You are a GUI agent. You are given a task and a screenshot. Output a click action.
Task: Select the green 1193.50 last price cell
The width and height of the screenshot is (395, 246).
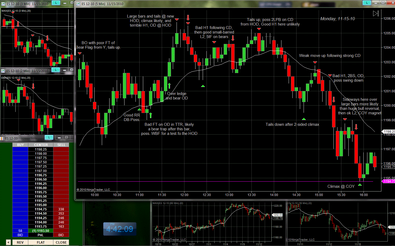(x=41, y=231)
